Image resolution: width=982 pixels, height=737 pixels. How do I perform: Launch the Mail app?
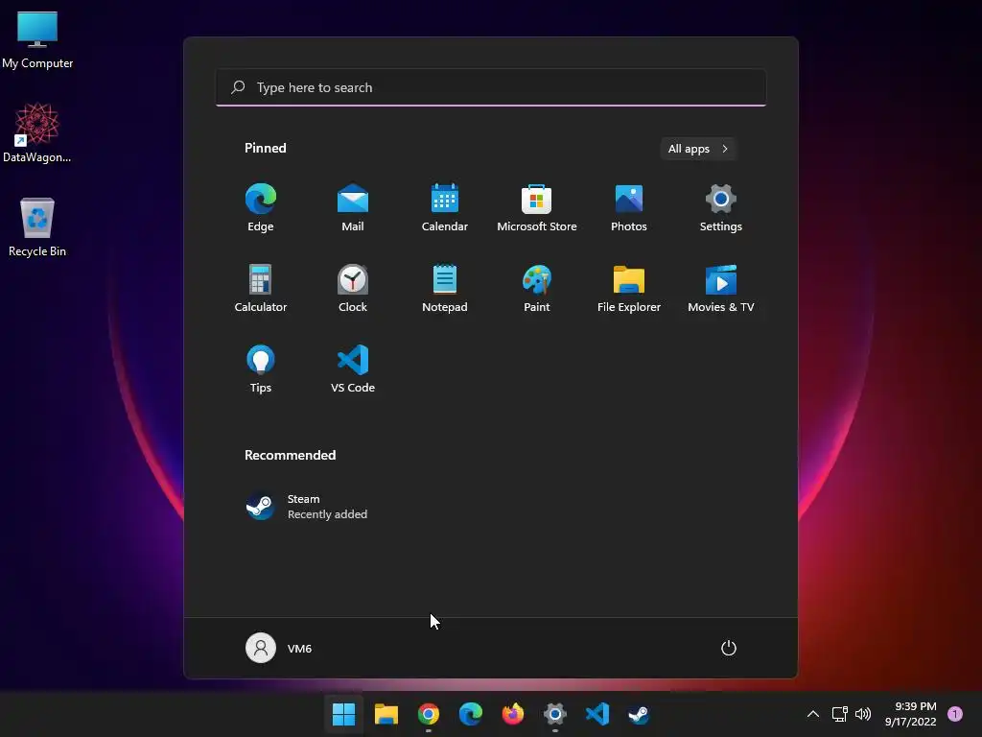[x=353, y=208]
